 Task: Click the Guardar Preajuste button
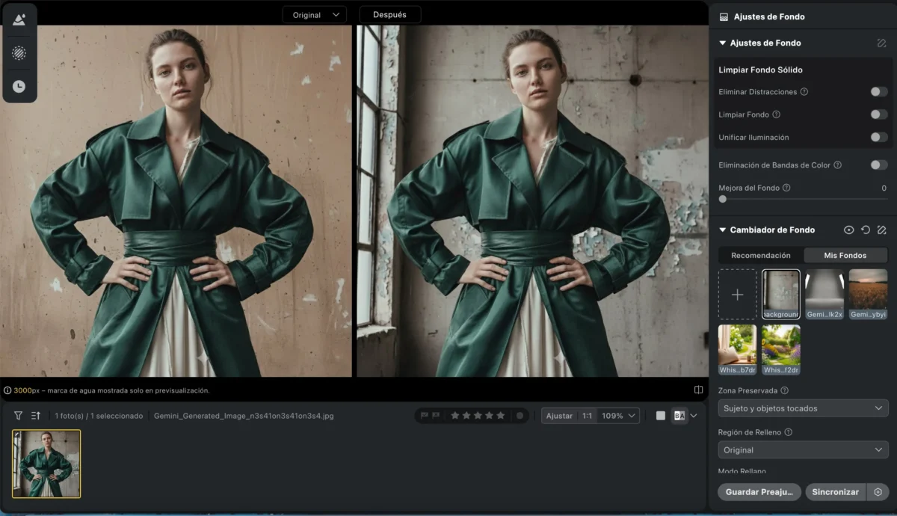coord(759,492)
